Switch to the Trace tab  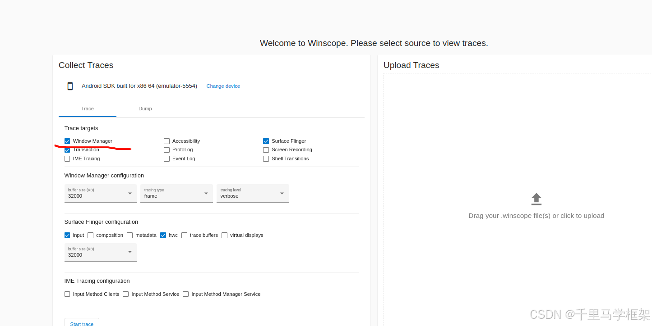point(88,109)
